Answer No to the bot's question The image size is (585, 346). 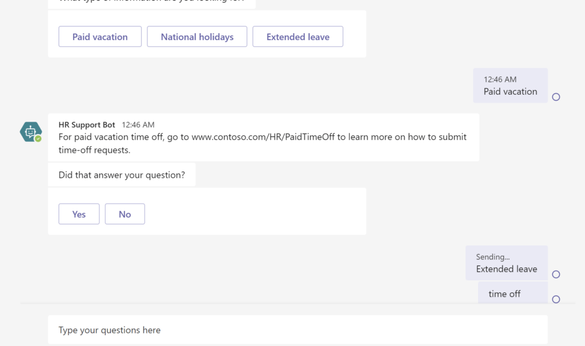tap(125, 214)
